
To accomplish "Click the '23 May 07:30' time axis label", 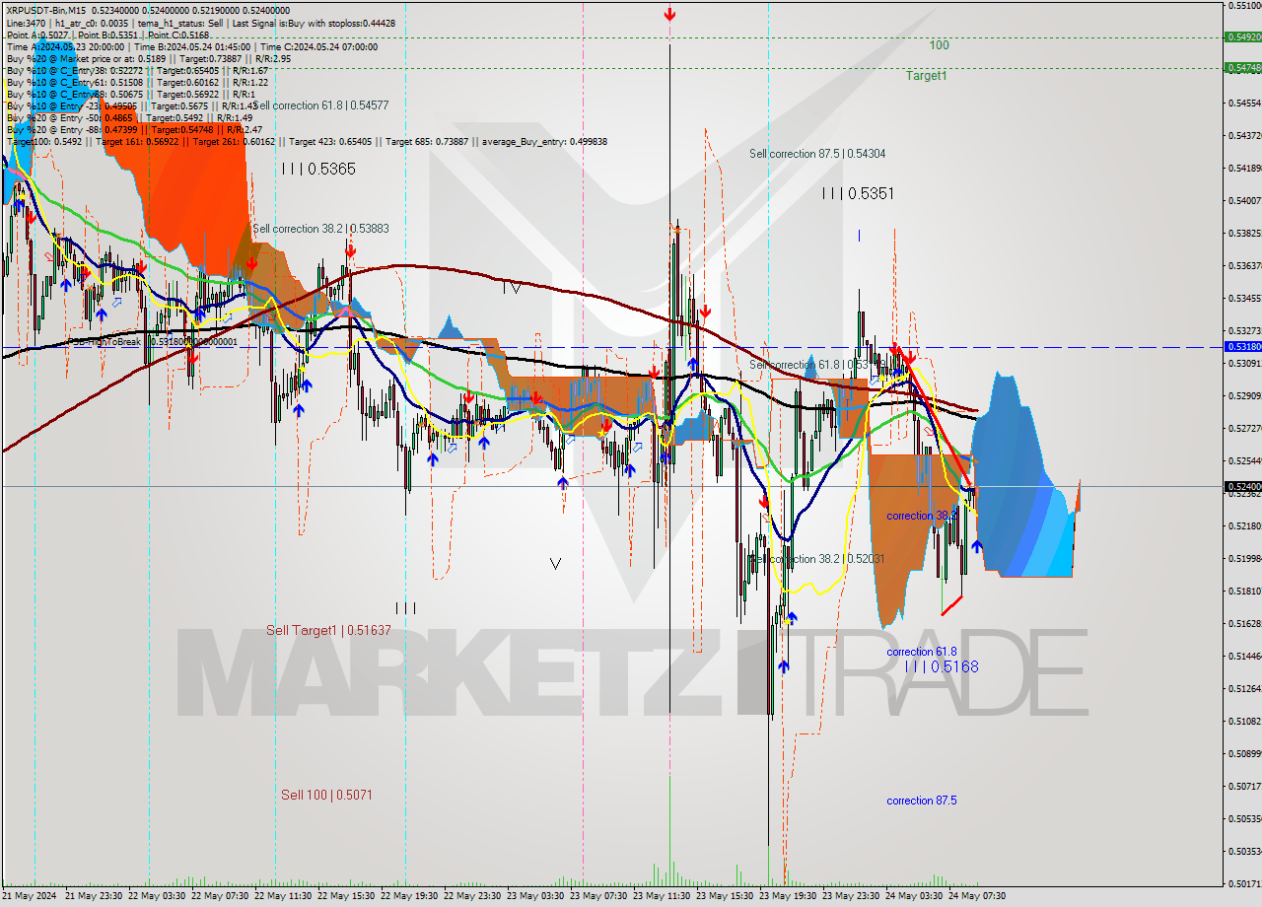I will pos(599,896).
